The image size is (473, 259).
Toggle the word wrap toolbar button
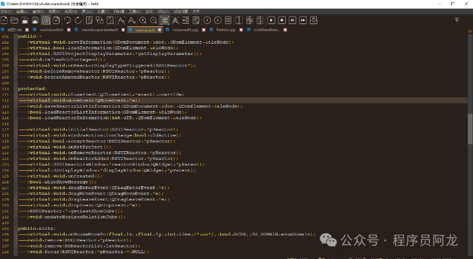165,20
